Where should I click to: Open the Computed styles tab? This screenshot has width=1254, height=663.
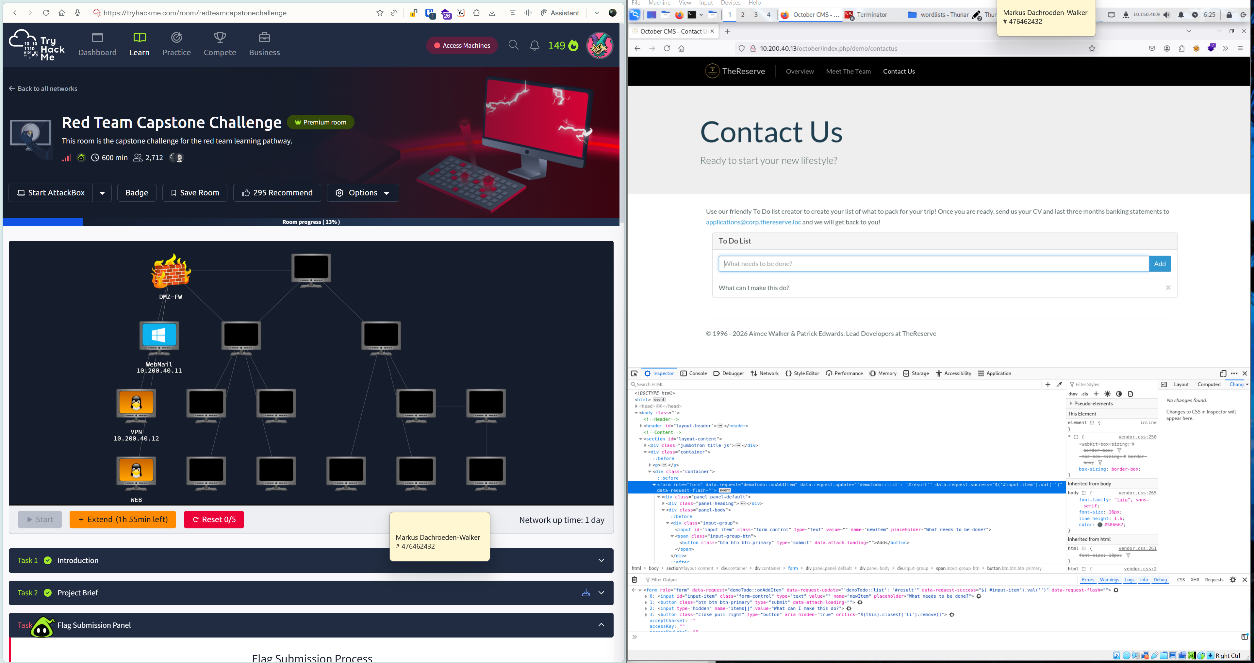pos(1209,385)
